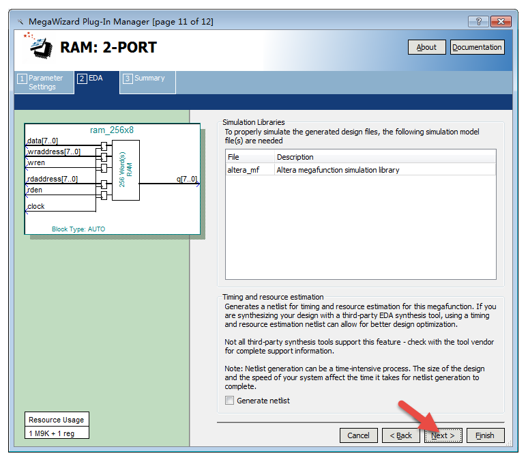
Task: Click the Resource Usage box header
Action: pyautogui.click(x=57, y=420)
